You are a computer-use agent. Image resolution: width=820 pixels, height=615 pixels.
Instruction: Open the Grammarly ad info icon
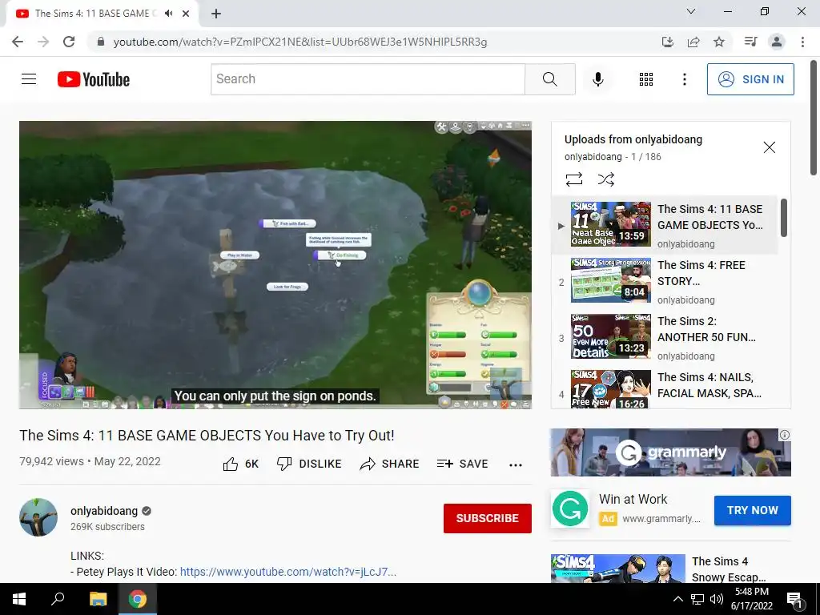pyautogui.click(x=785, y=435)
